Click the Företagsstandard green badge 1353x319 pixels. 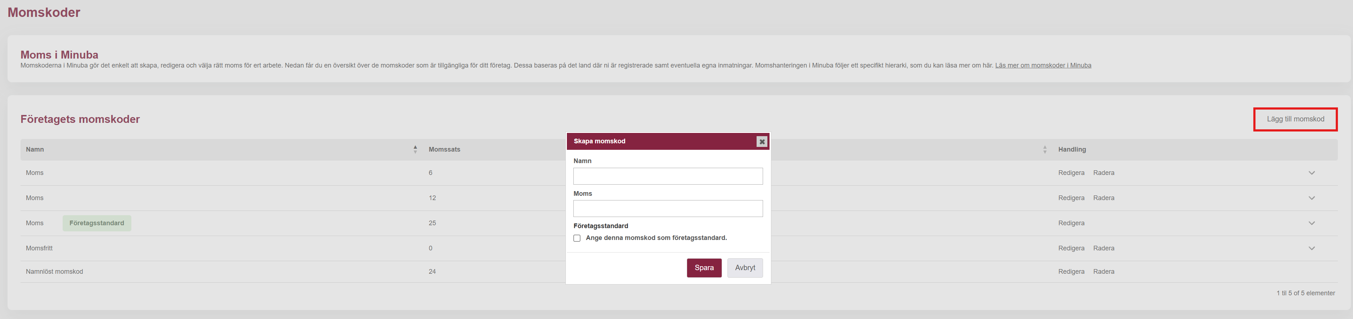96,223
